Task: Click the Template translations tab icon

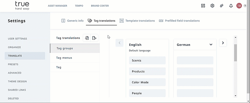Action: tap(122, 21)
